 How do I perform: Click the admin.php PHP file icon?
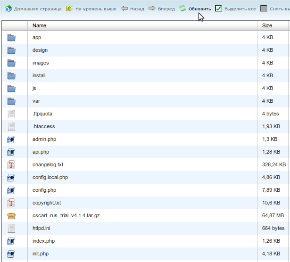(12, 139)
